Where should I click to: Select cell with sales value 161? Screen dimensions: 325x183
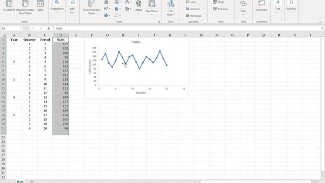click(x=61, y=66)
